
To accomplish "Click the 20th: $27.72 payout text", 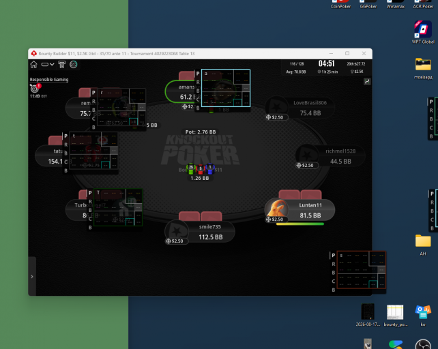I will pos(356,64).
